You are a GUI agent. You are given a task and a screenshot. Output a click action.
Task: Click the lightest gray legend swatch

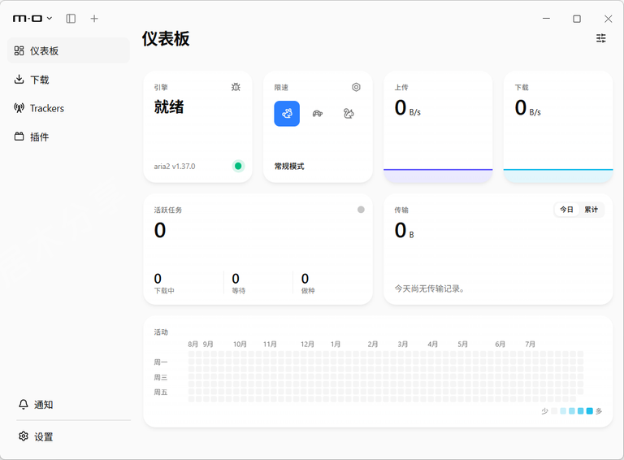554,411
